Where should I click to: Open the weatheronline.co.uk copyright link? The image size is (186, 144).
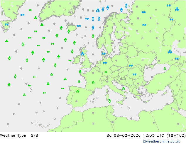(161, 141)
